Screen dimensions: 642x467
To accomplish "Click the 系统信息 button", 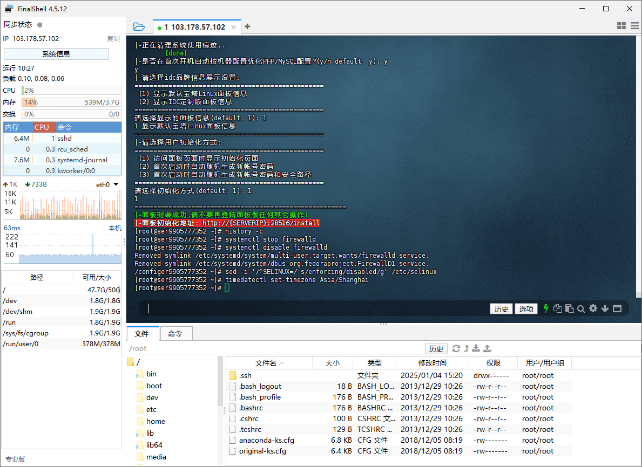I will point(56,54).
